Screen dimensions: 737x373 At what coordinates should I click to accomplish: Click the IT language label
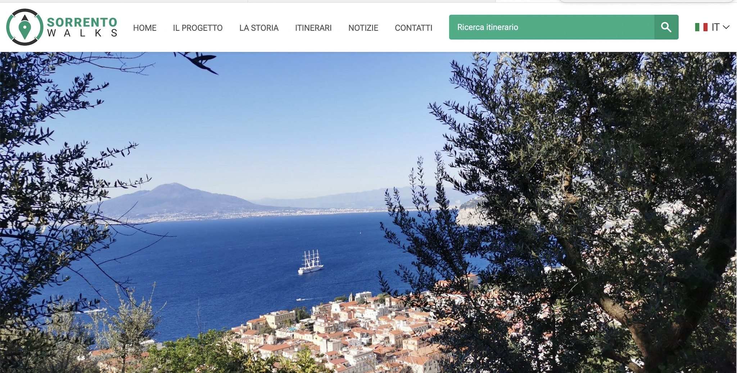coord(715,27)
